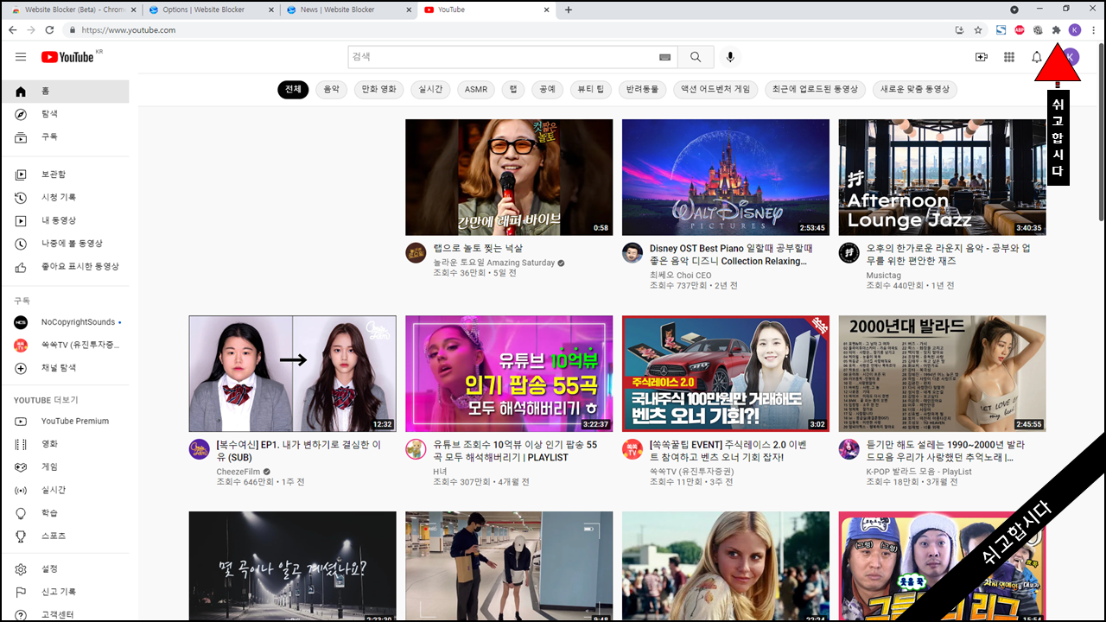
Task: Open 탐색 explore in sidebar
Action: (65, 114)
